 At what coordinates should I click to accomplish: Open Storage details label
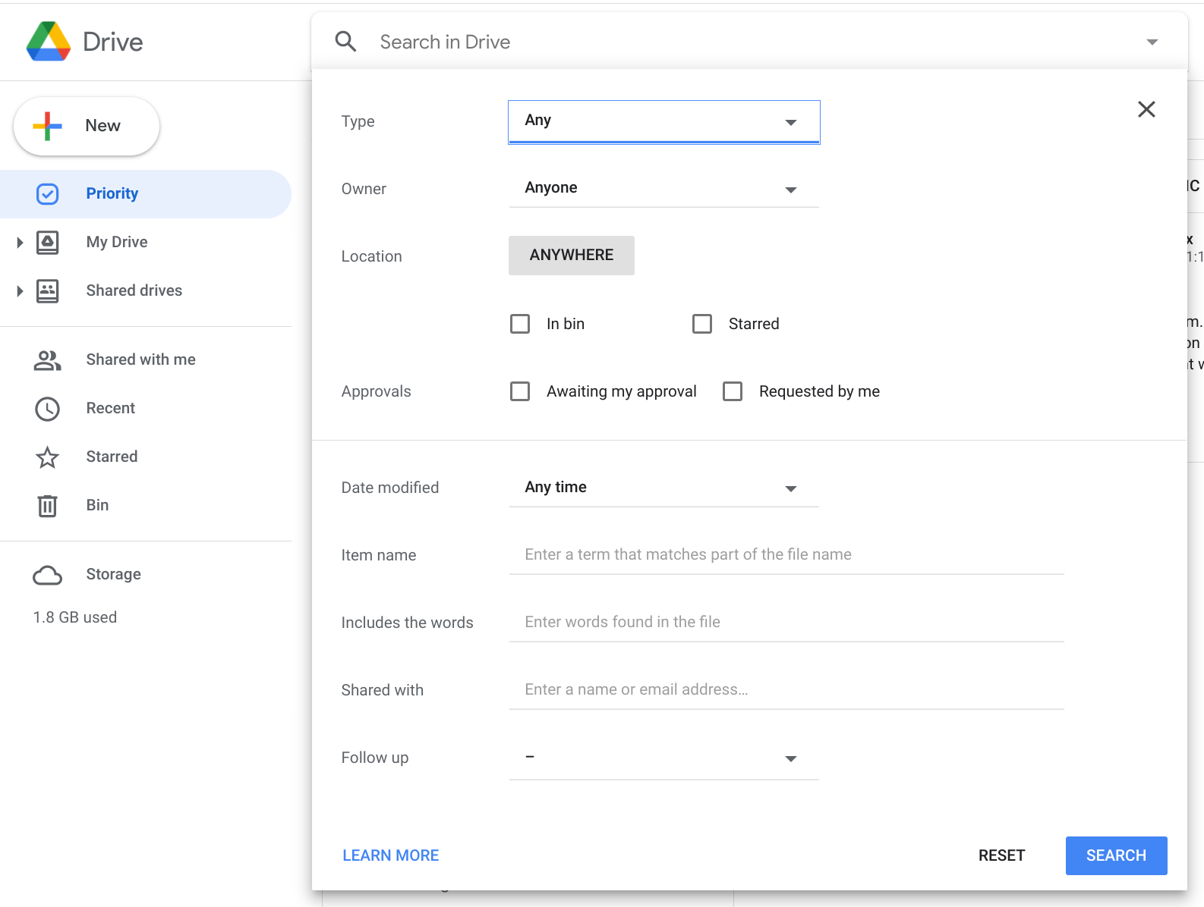click(113, 574)
